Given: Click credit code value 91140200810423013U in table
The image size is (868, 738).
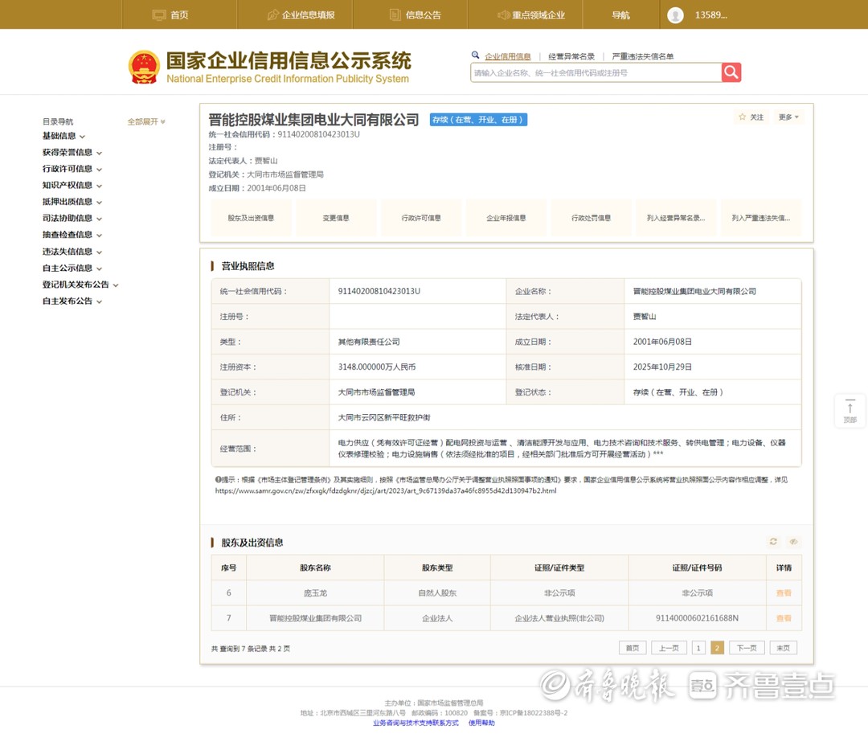Looking at the screenshot, I should (379, 291).
